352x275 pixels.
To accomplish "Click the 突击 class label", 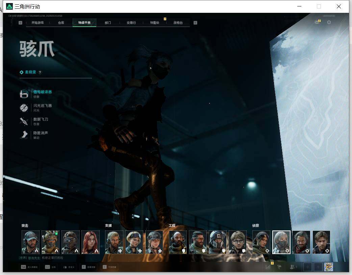I will [x=25, y=226].
